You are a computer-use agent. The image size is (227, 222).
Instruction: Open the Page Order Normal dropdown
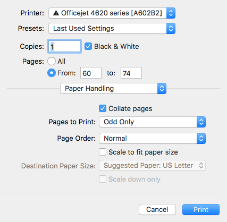153,138
